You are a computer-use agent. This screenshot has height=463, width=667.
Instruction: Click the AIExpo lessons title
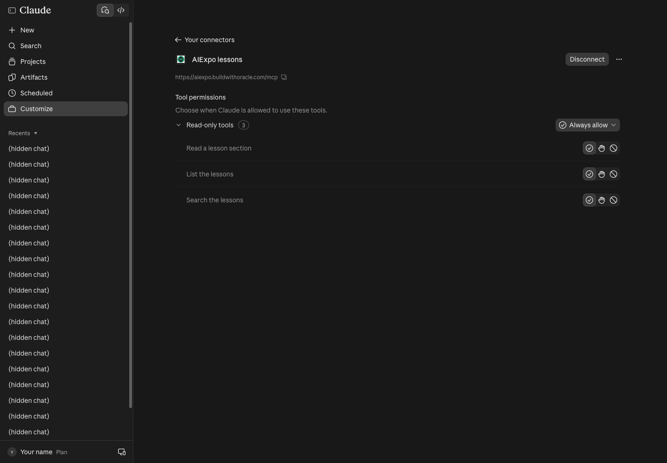pyautogui.click(x=217, y=59)
